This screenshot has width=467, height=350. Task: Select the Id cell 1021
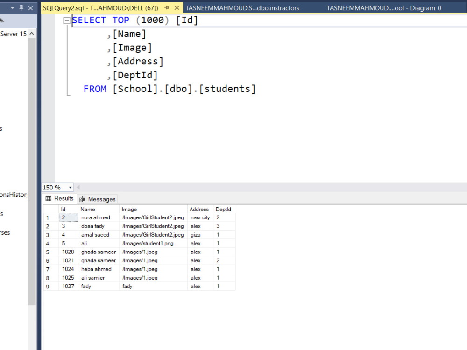point(68,260)
